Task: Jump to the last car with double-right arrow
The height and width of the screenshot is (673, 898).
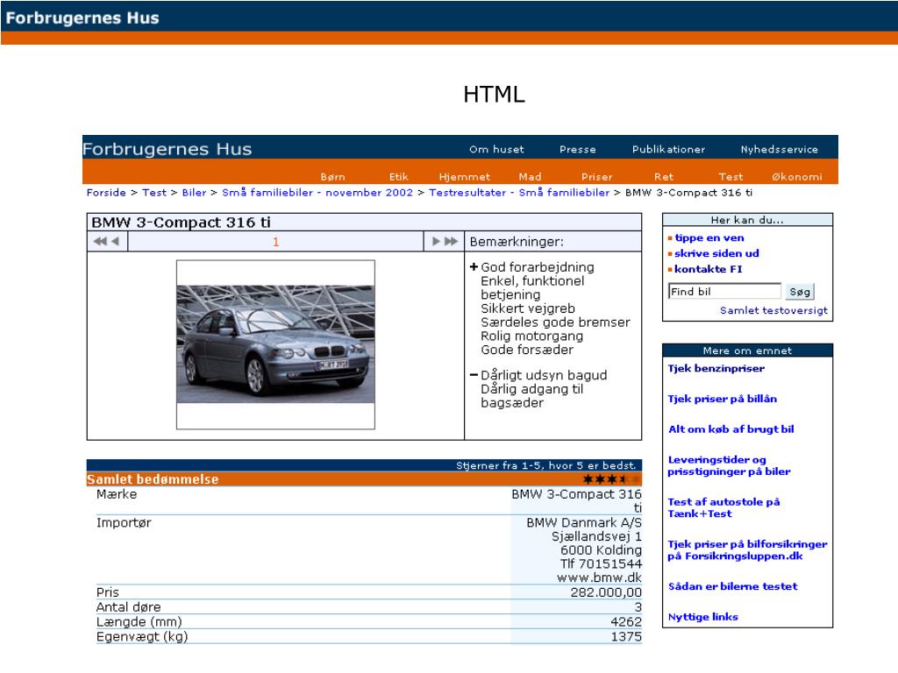Action: tap(452, 242)
